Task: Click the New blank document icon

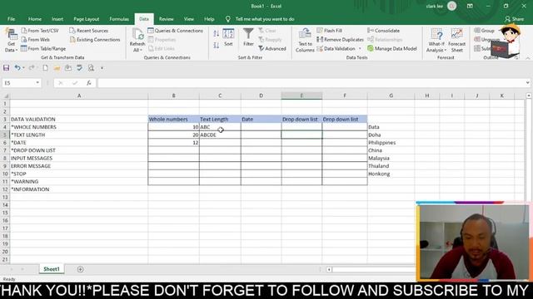Action: 45,68
